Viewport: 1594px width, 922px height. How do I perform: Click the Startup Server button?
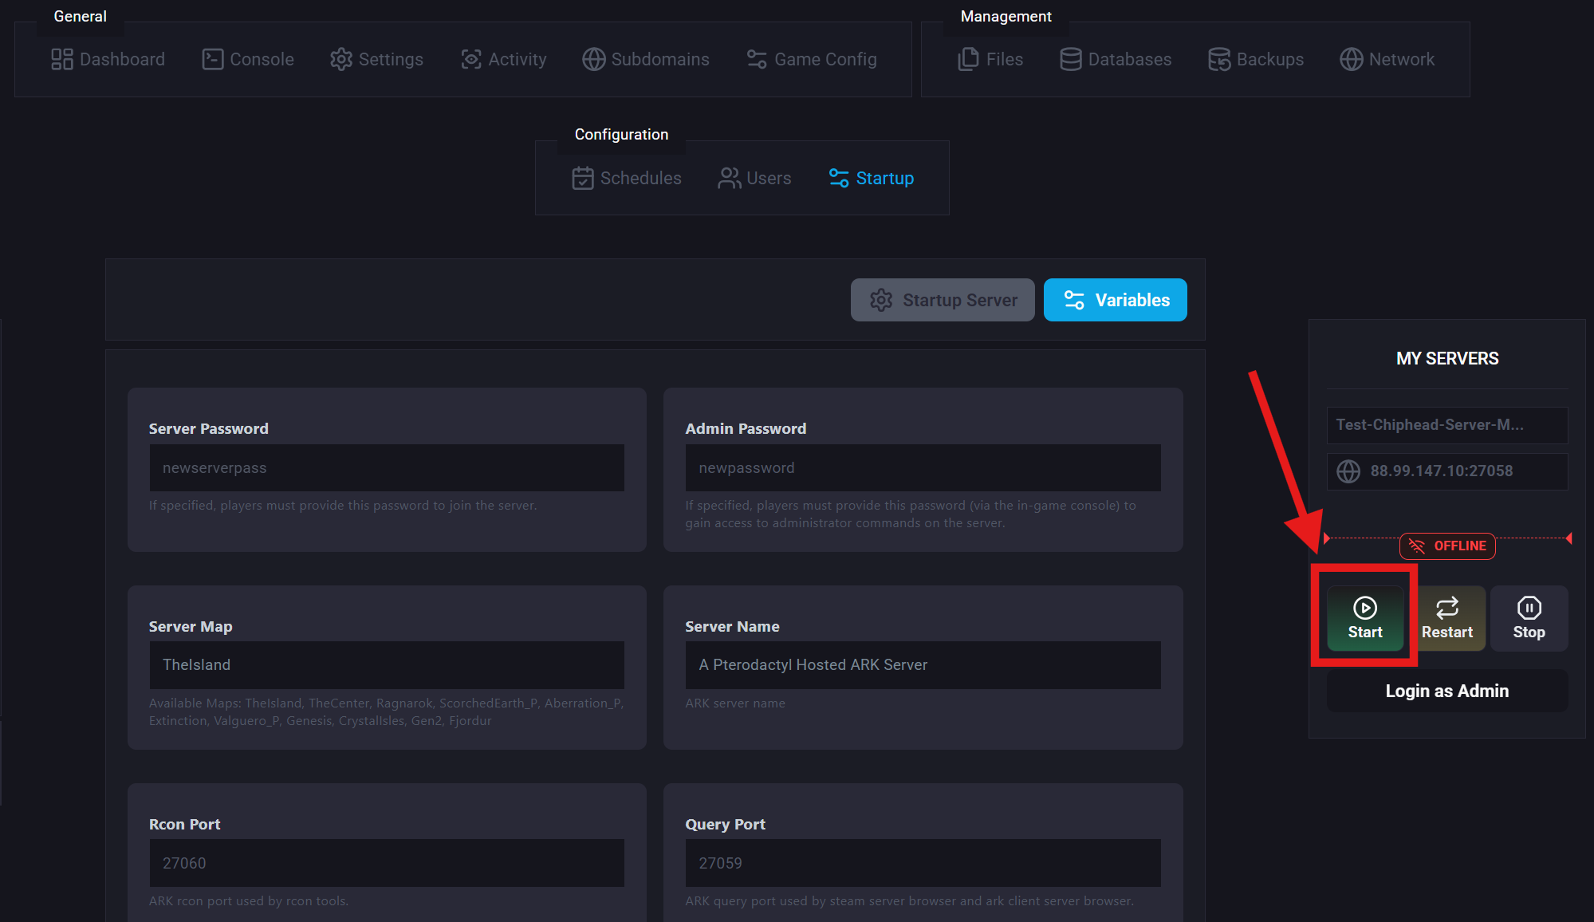click(943, 300)
